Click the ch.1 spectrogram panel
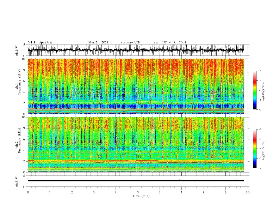Viewport: 279px width, 216px height. [x=136, y=86]
